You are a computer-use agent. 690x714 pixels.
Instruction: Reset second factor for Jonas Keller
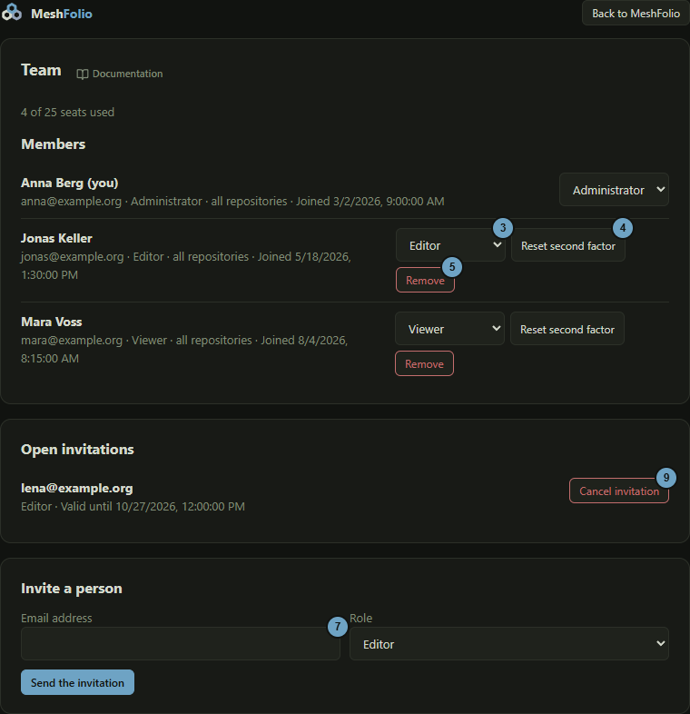point(567,245)
